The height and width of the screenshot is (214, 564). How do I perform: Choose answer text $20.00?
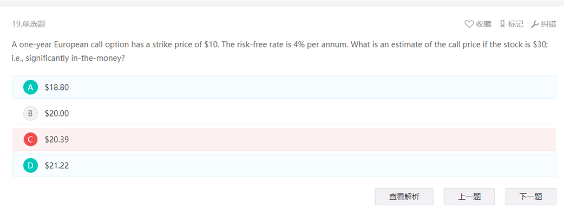[x=57, y=113]
